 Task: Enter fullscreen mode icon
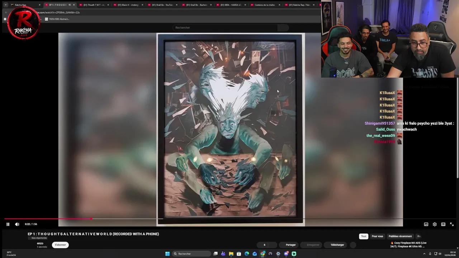(x=452, y=224)
